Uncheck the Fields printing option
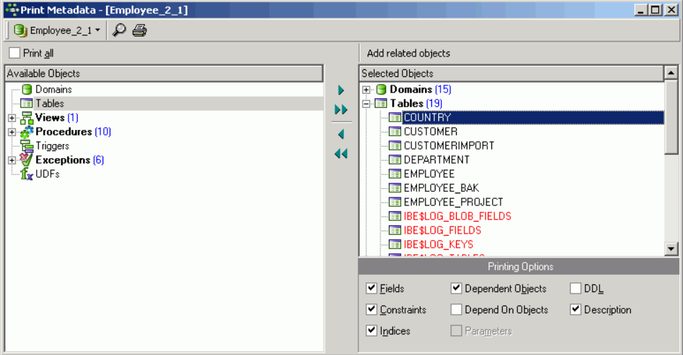This screenshot has height=355, width=683. (x=371, y=289)
